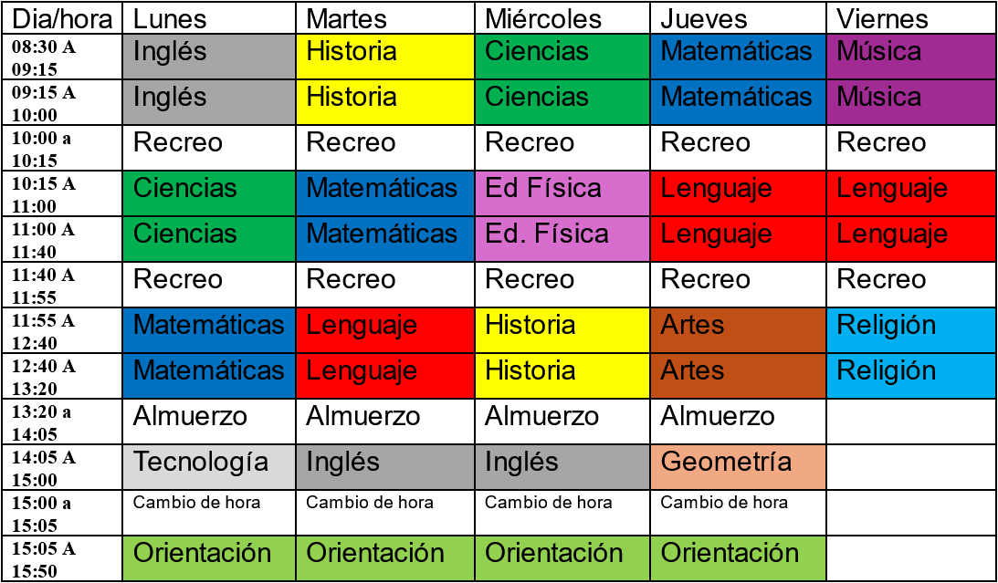
Task: Select the 08:30 Música cell on Viernes
Action: click(x=911, y=57)
